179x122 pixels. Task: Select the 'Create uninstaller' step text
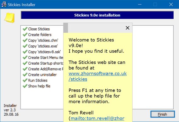click(42, 75)
